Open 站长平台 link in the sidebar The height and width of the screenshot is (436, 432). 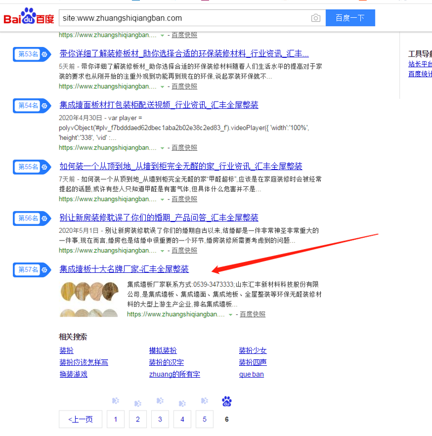420,64
